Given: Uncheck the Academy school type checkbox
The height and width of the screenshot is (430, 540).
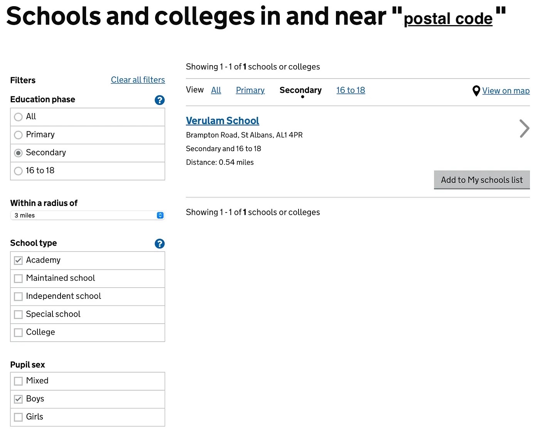Looking at the screenshot, I should click(x=18, y=261).
